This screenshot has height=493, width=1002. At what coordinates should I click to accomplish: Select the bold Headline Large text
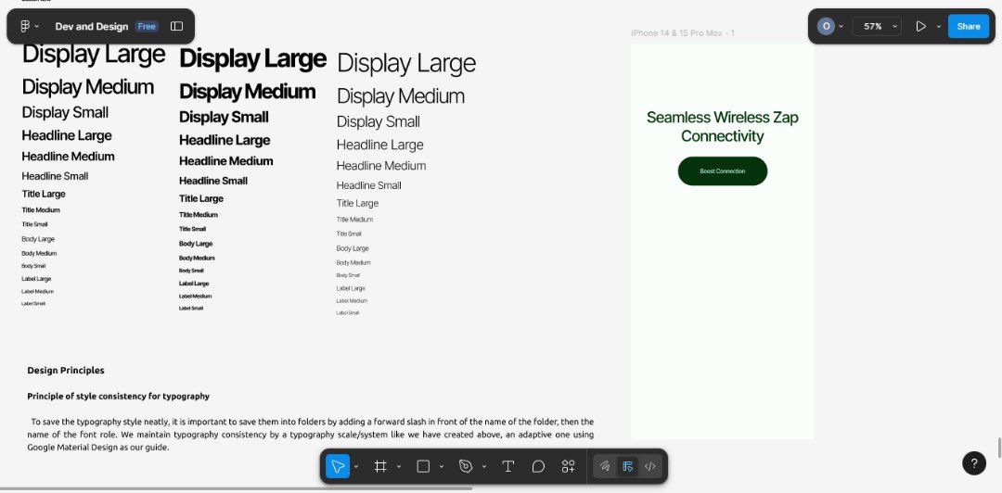(225, 140)
